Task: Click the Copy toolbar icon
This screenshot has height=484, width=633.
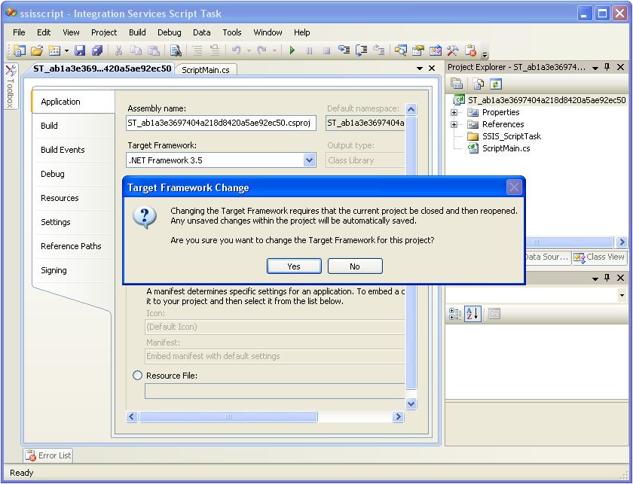Action: pyautogui.click(x=136, y=50)
